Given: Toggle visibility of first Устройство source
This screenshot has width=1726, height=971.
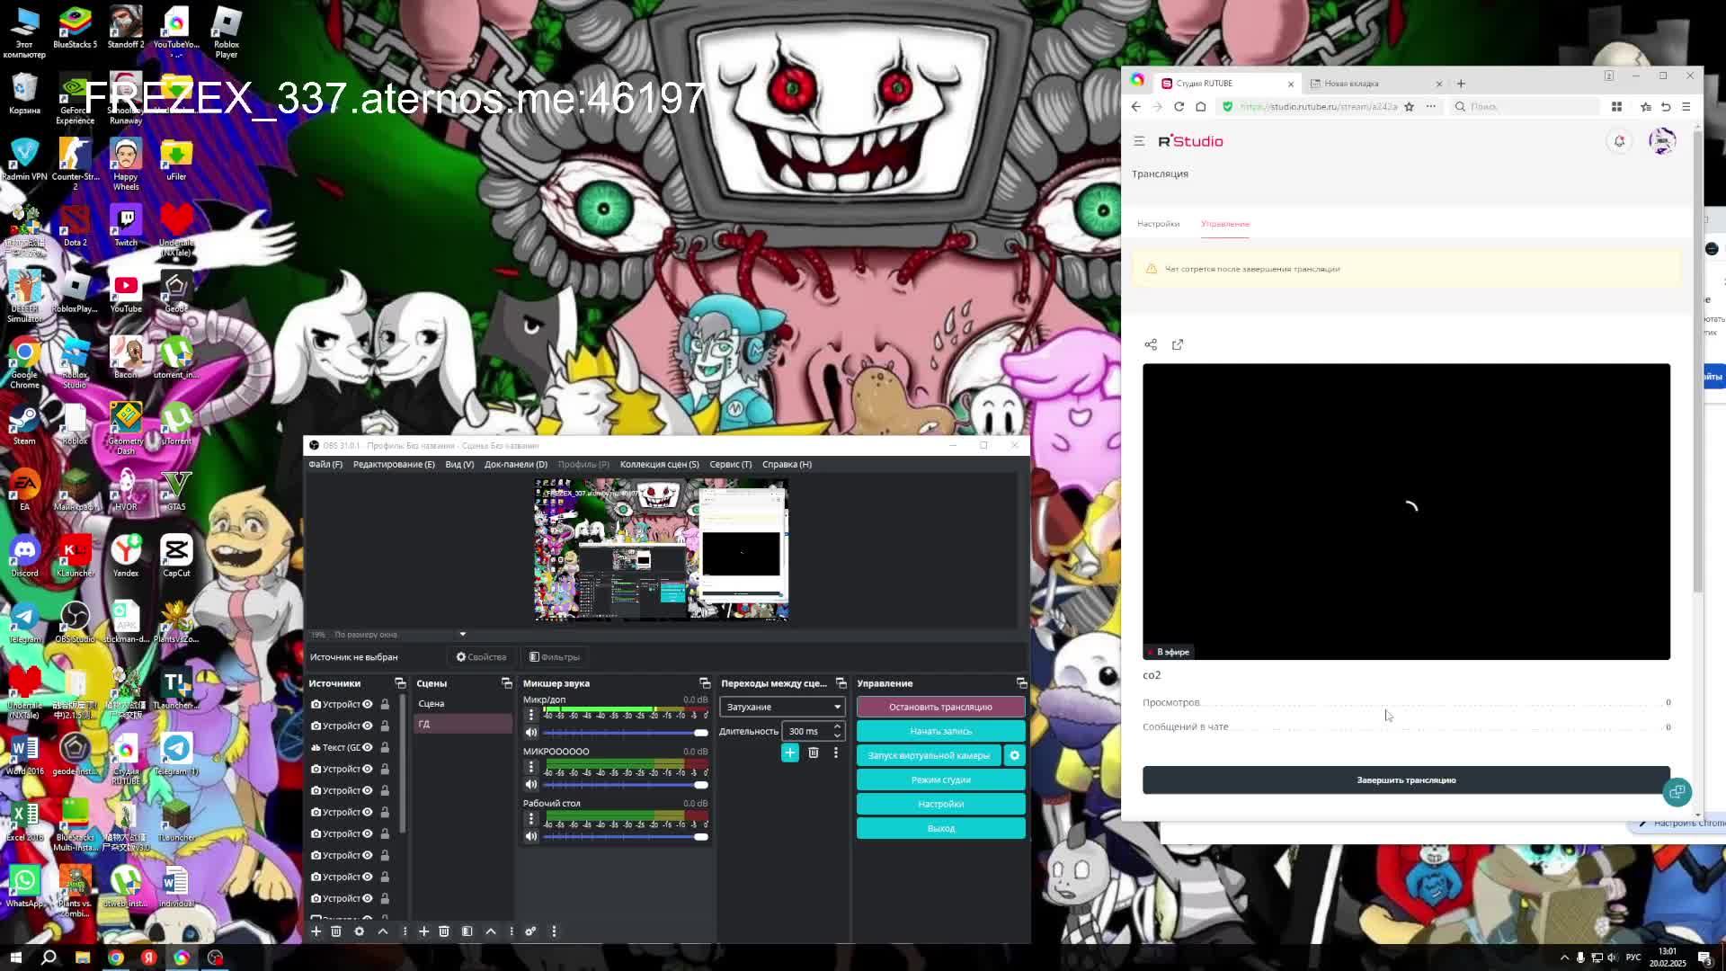Looking at the screenshot, I should (367, 704).
